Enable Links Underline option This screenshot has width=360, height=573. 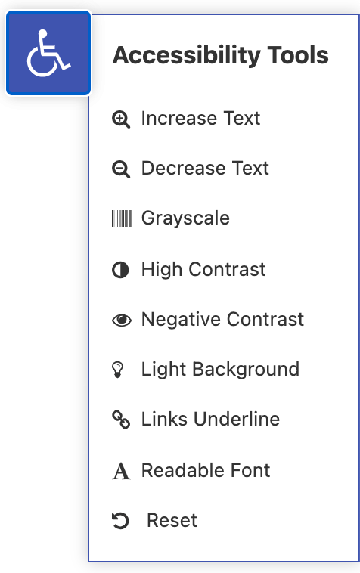[210, 419]
